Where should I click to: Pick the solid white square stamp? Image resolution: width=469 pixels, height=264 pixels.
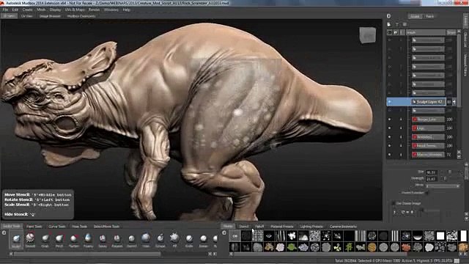tap(440, 236)
